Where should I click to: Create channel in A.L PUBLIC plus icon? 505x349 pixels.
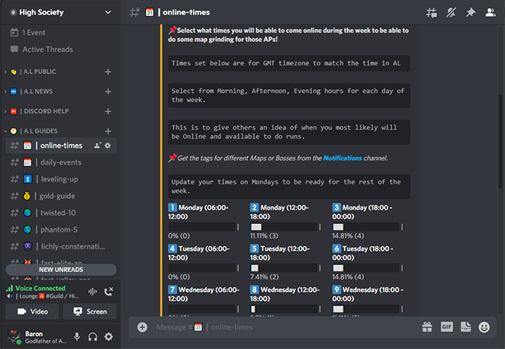tap(108, 72)
